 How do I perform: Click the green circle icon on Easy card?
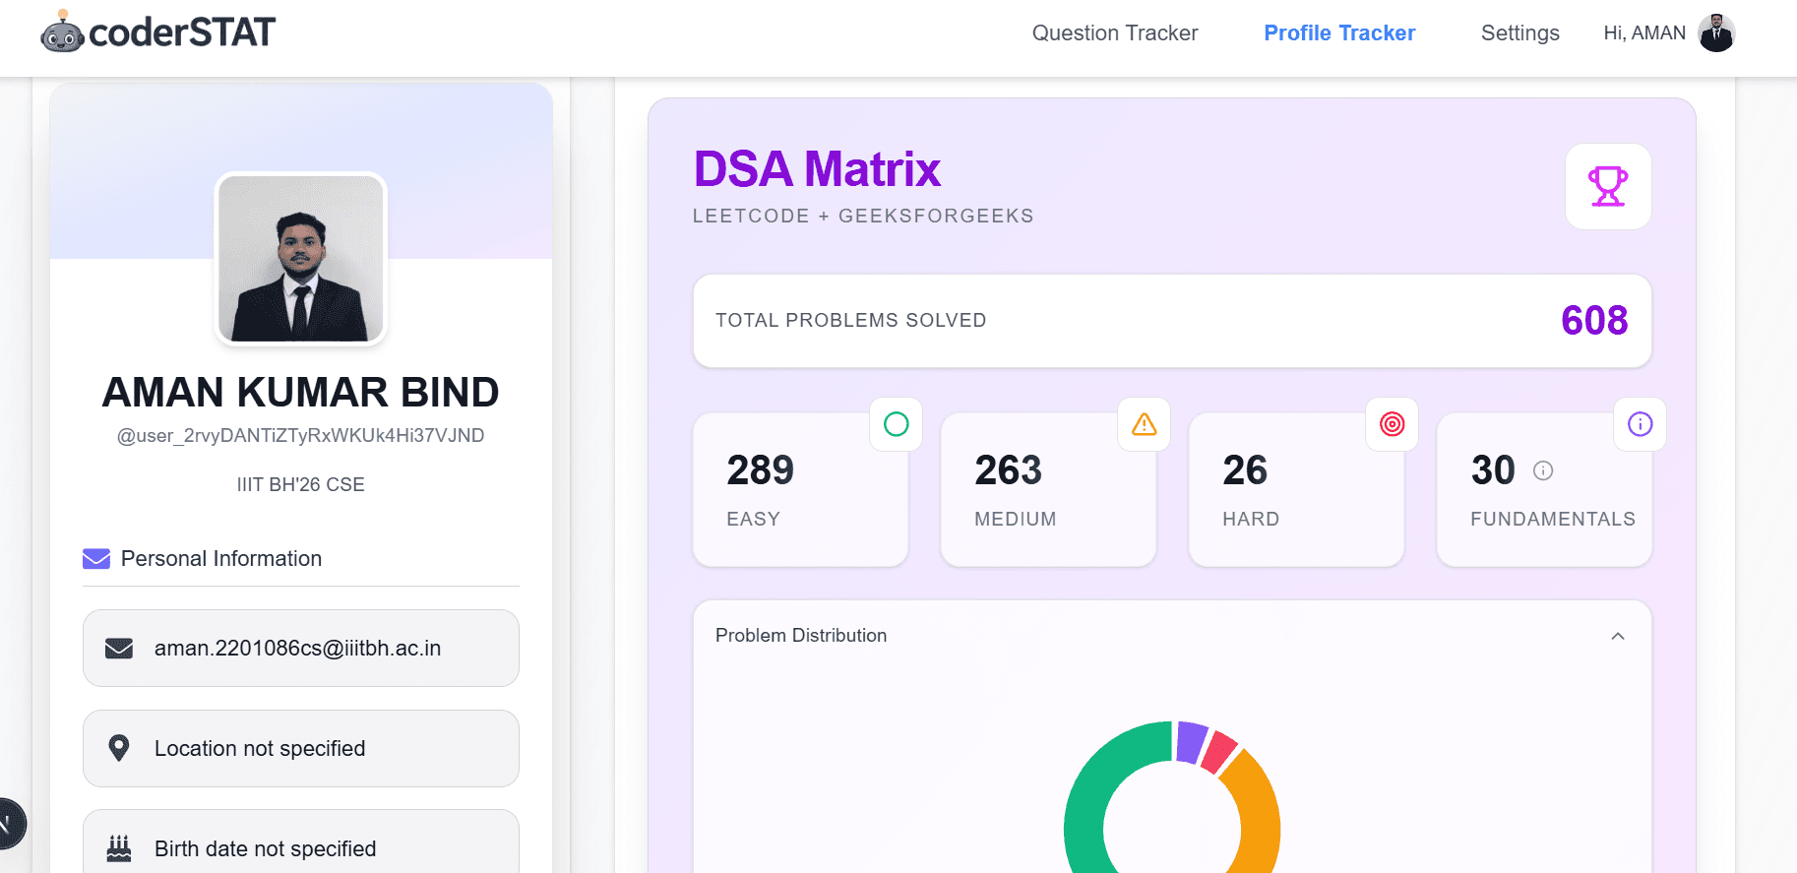pos(896,424)
